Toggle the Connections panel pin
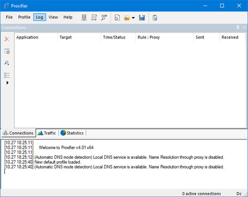This screenshot has width=248, height=197. pyautogui.click(x=238, y=28)
